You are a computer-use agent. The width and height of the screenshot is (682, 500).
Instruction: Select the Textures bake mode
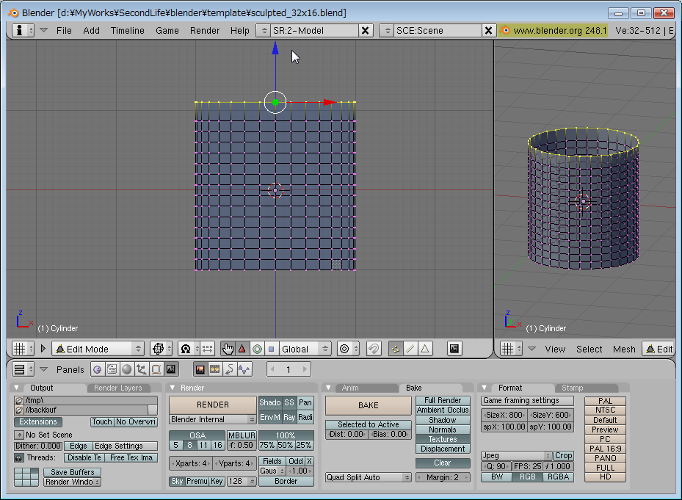pos(443,440)
